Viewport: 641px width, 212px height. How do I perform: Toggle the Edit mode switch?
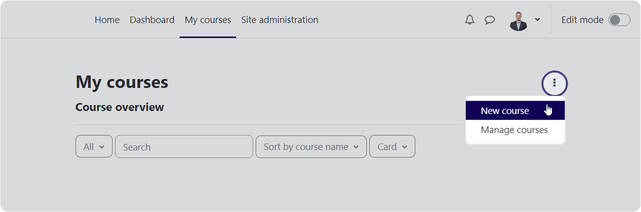pos(619,20)
